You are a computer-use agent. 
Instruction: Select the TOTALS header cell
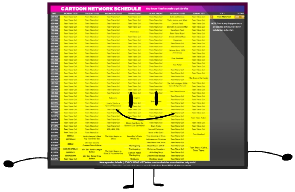point(240,13)
